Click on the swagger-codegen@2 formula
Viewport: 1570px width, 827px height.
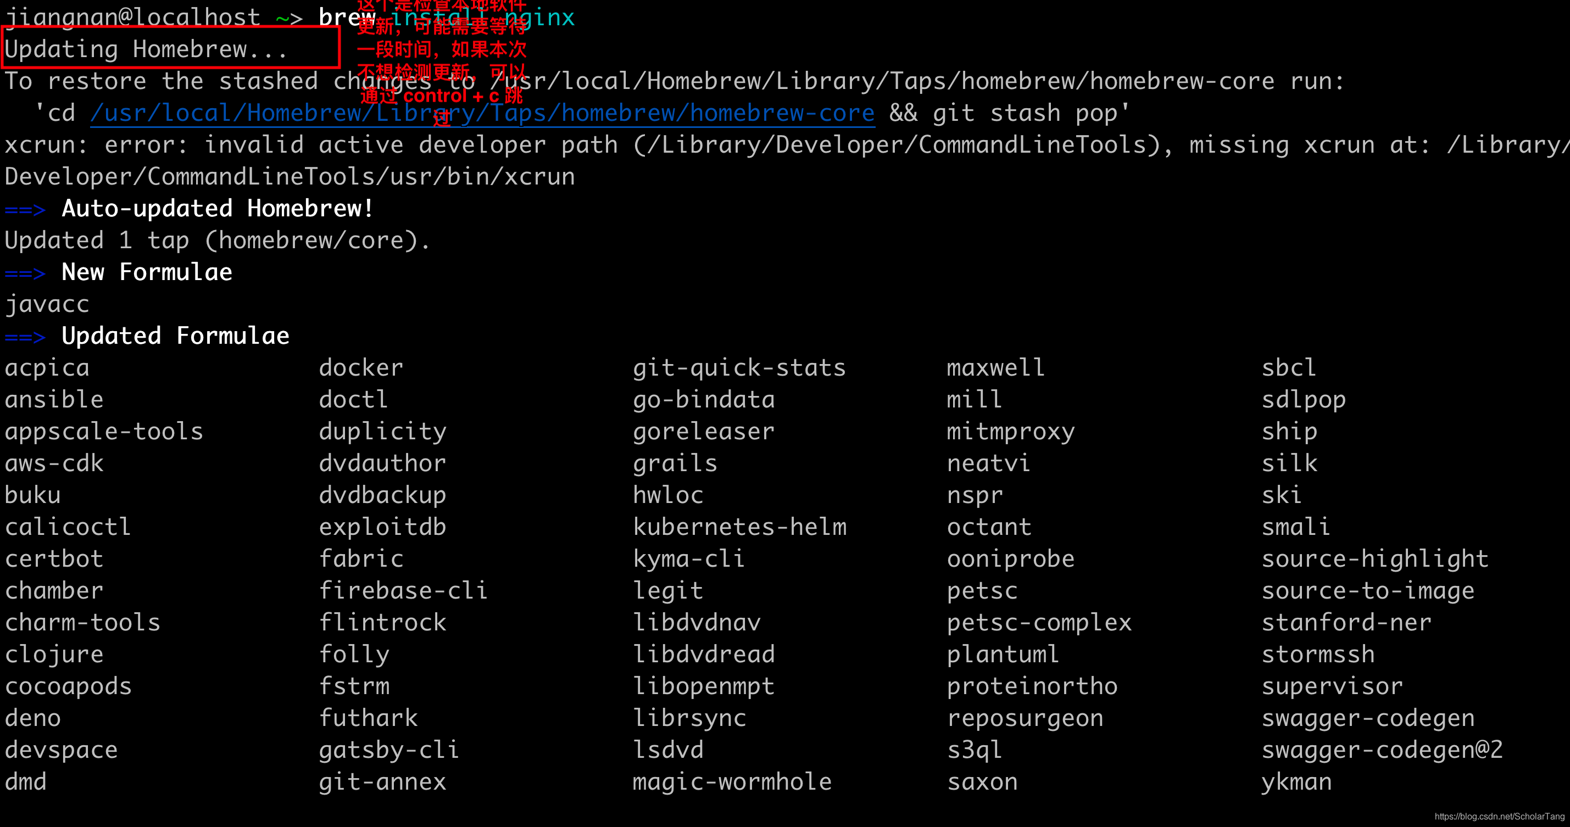(1381, 749)
